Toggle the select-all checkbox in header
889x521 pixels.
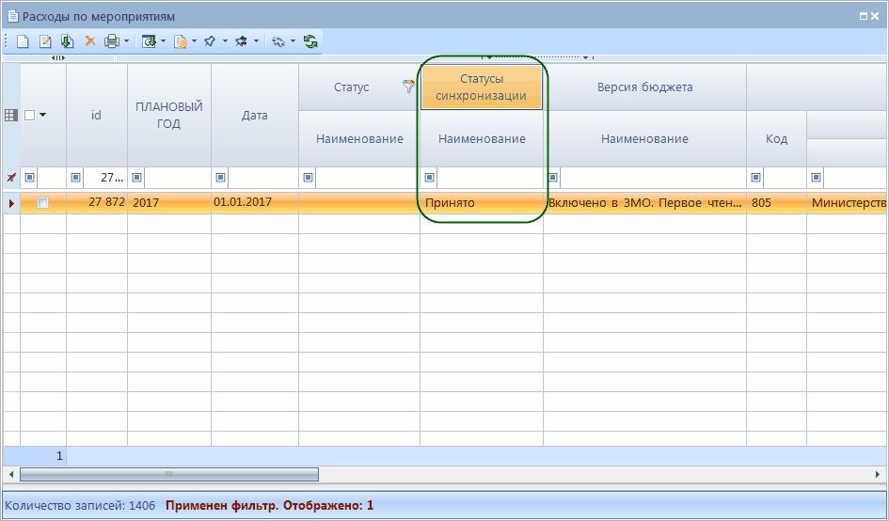pos(29,115)
